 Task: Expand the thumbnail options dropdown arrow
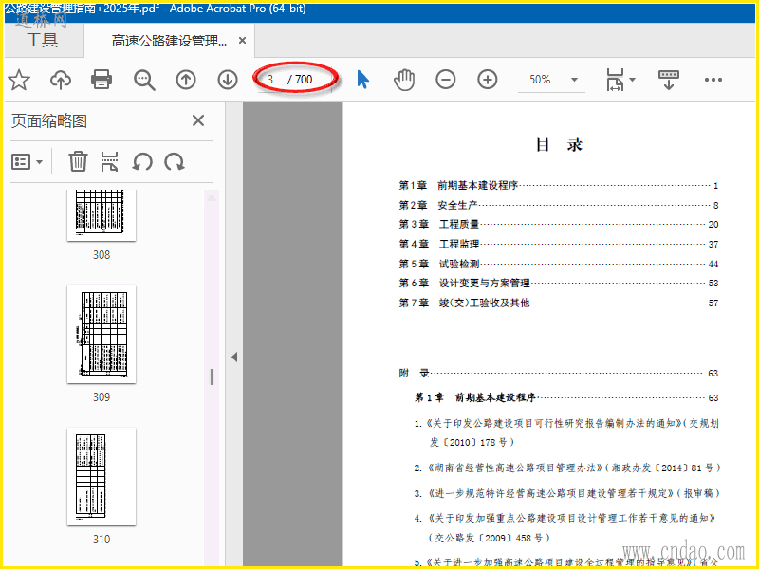(40, 162)
